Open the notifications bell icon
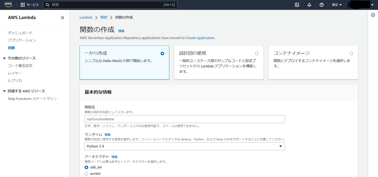Viewport: 378px width, 177px height. point(309,5)
